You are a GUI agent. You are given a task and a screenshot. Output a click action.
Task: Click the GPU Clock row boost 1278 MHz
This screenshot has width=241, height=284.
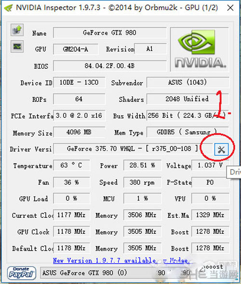click(210, 231)
